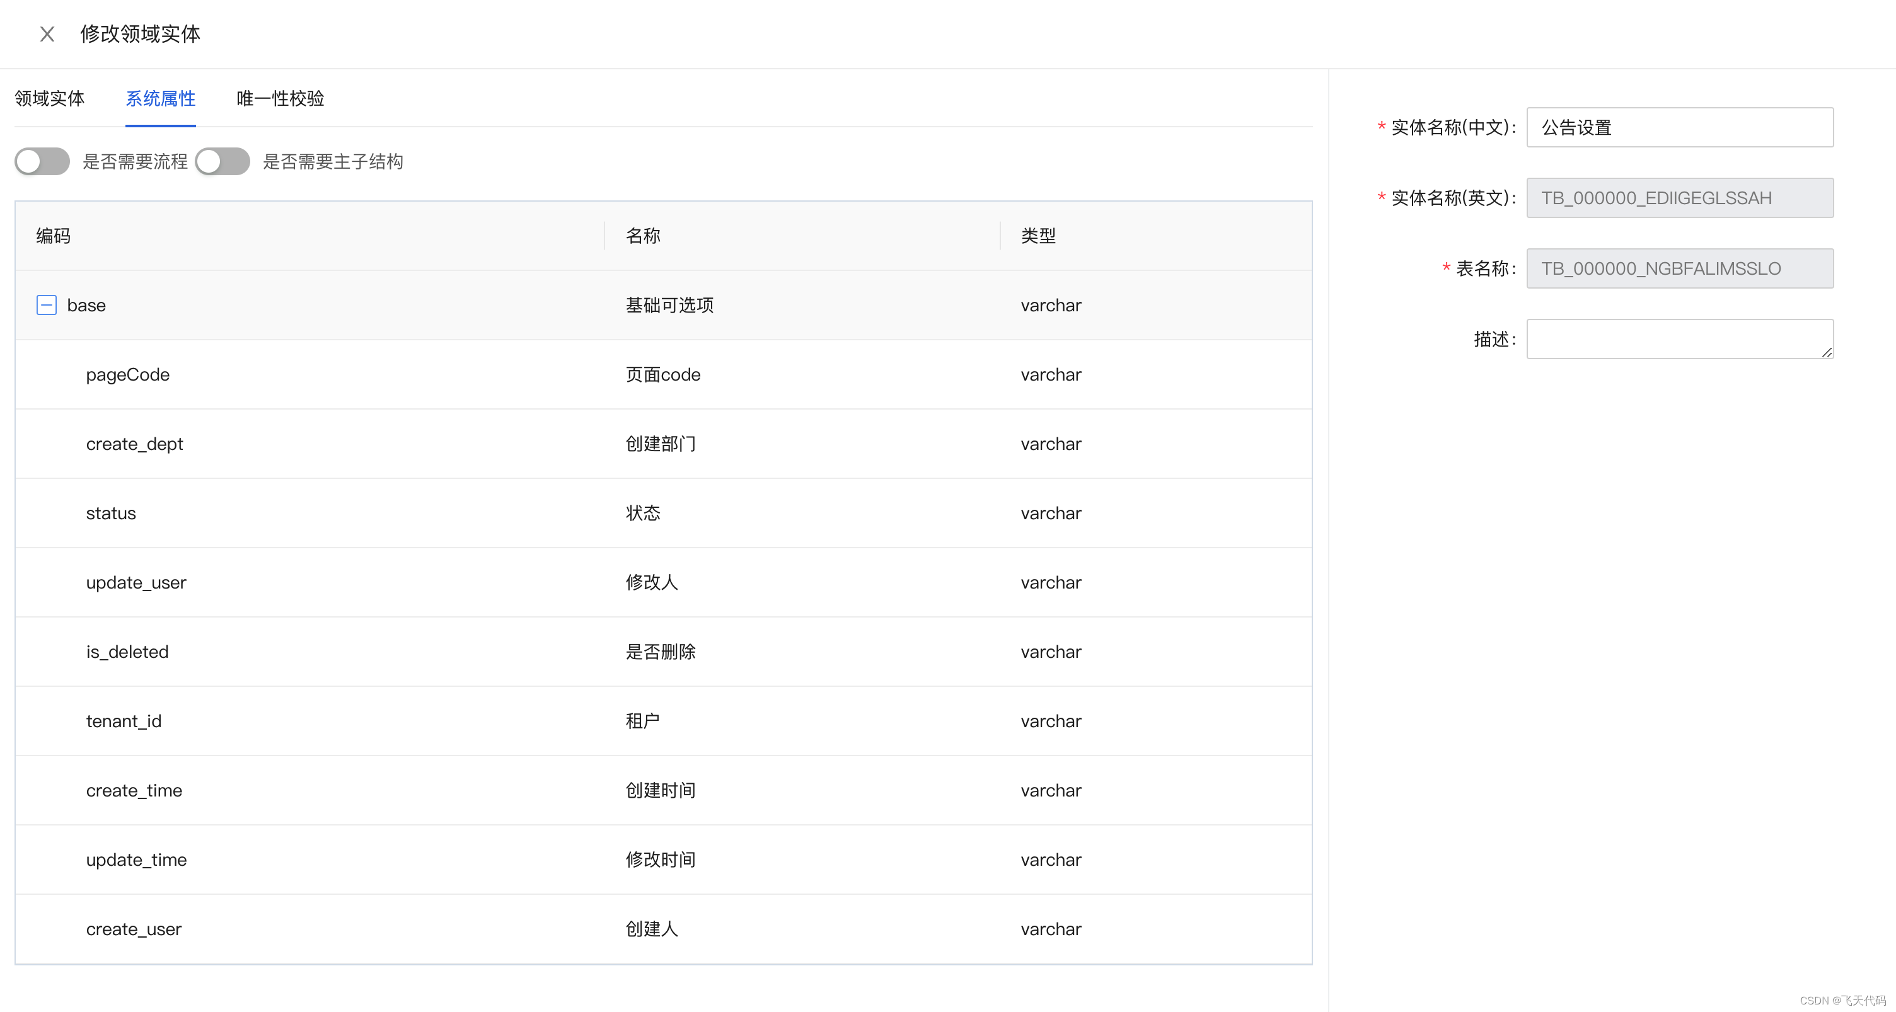Enable the 是否需要主子结构 toggle
1896x1012 pixels.
[x=223, y=161]
